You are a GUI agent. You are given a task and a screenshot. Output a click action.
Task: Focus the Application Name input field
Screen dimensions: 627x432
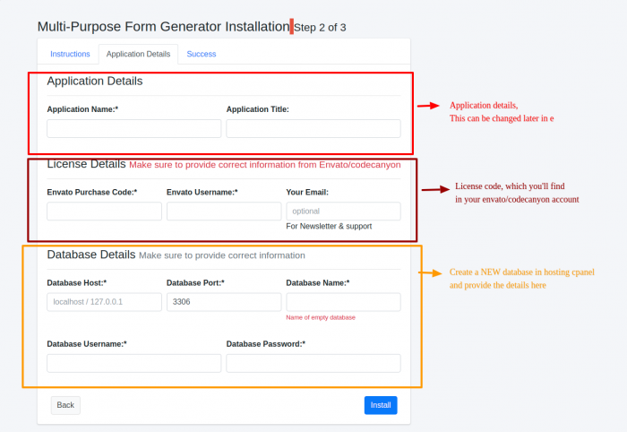click(x=133, y=129)
